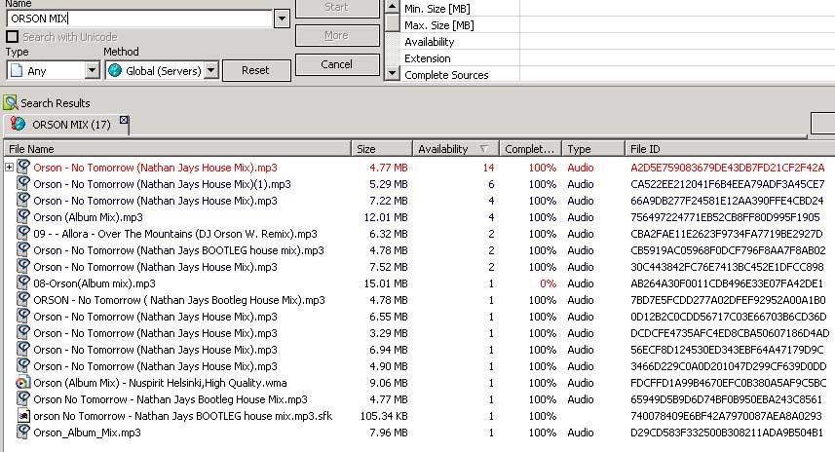Click audio icon of 4.90 MB file row
Viewport: 835px width, 452px height.
(x=23, y=364)
